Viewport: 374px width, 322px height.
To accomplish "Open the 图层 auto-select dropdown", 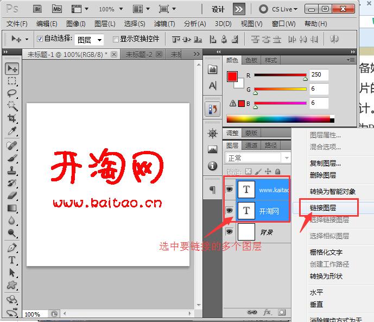I will (89, 40).
